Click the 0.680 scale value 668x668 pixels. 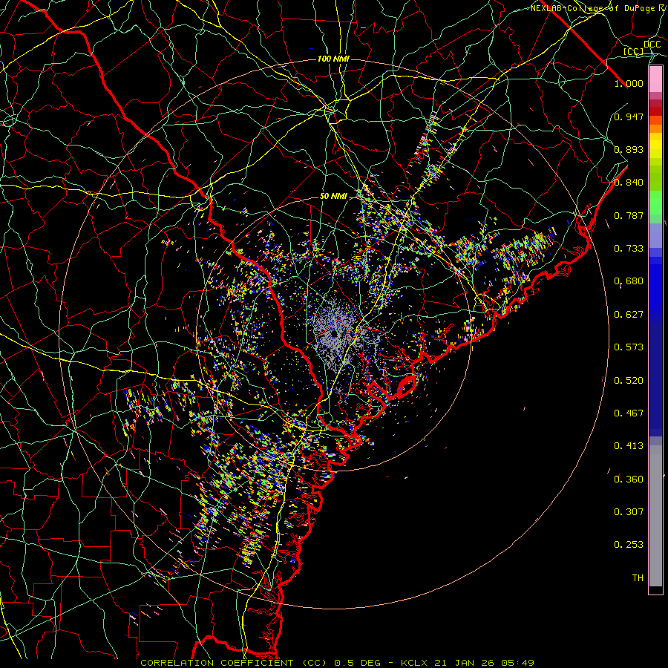click(629, 281)
